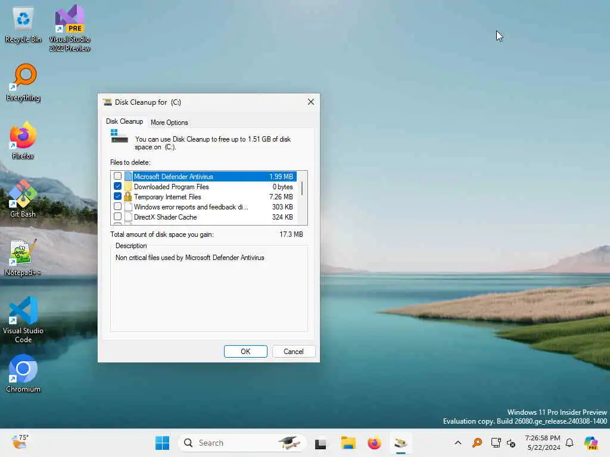Open the weather widget showing 75°
The width and height of the screenshot is (610, 457).
coord(20,442)
